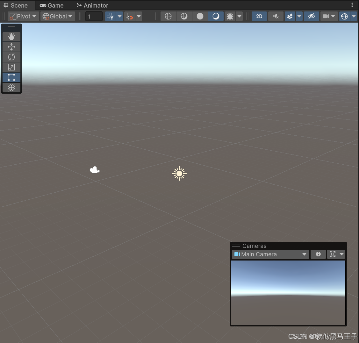
Task: Select the Hand view tool
Action: 11,37
